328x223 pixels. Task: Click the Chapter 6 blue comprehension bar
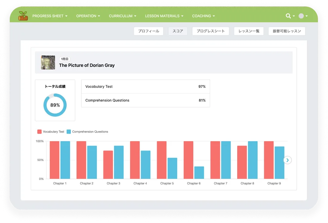(x=199, y=173)
